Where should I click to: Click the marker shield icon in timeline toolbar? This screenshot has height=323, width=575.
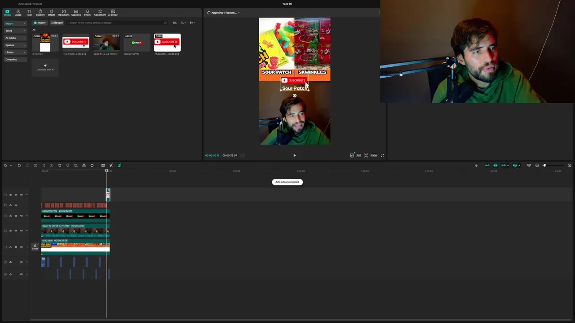68,166
